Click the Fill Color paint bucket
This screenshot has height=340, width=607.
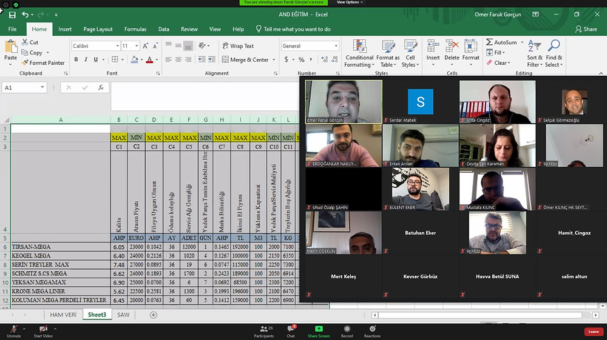(x=134, y=59)
